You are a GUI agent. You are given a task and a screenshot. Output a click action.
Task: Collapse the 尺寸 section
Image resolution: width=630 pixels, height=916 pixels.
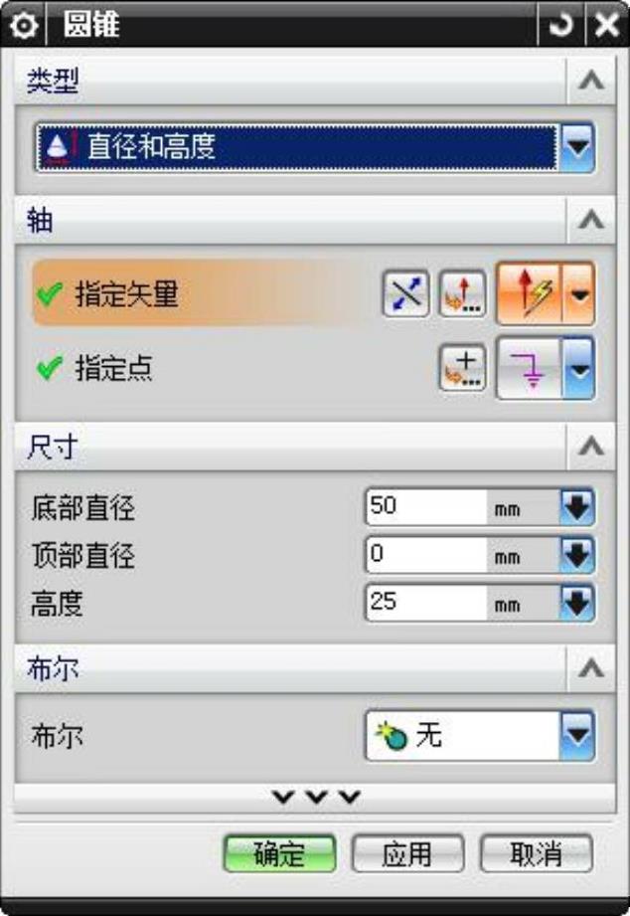[x=591, y=447]
